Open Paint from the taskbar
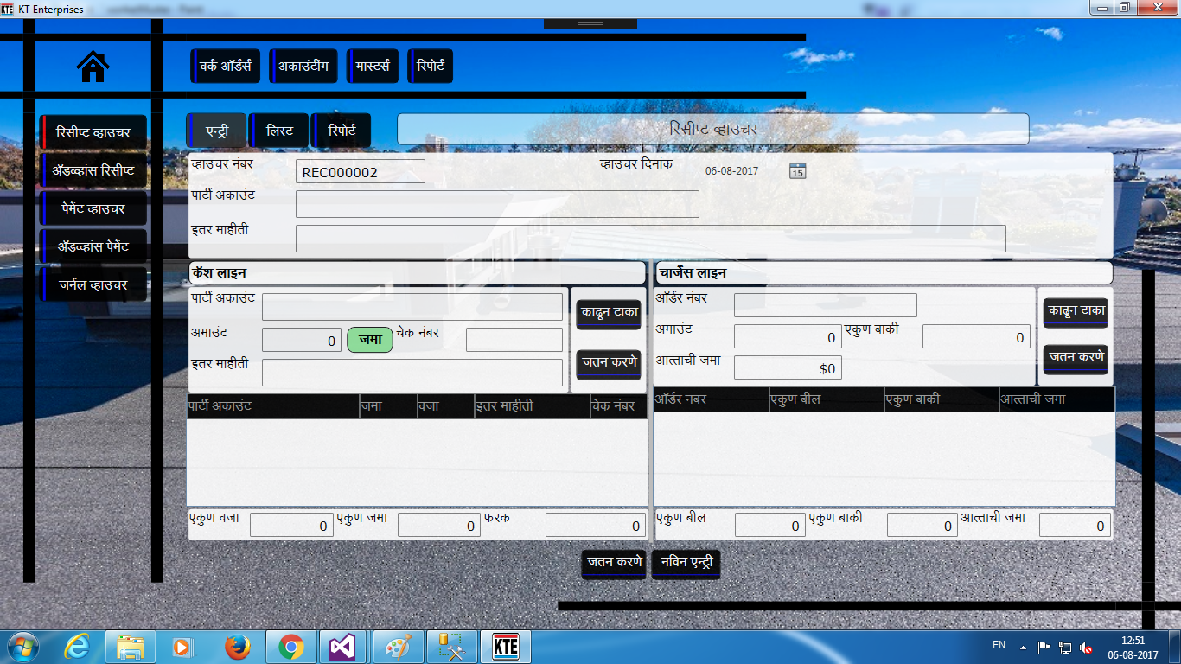Viewport: 1181px width, 664px height. coord(398,647)
